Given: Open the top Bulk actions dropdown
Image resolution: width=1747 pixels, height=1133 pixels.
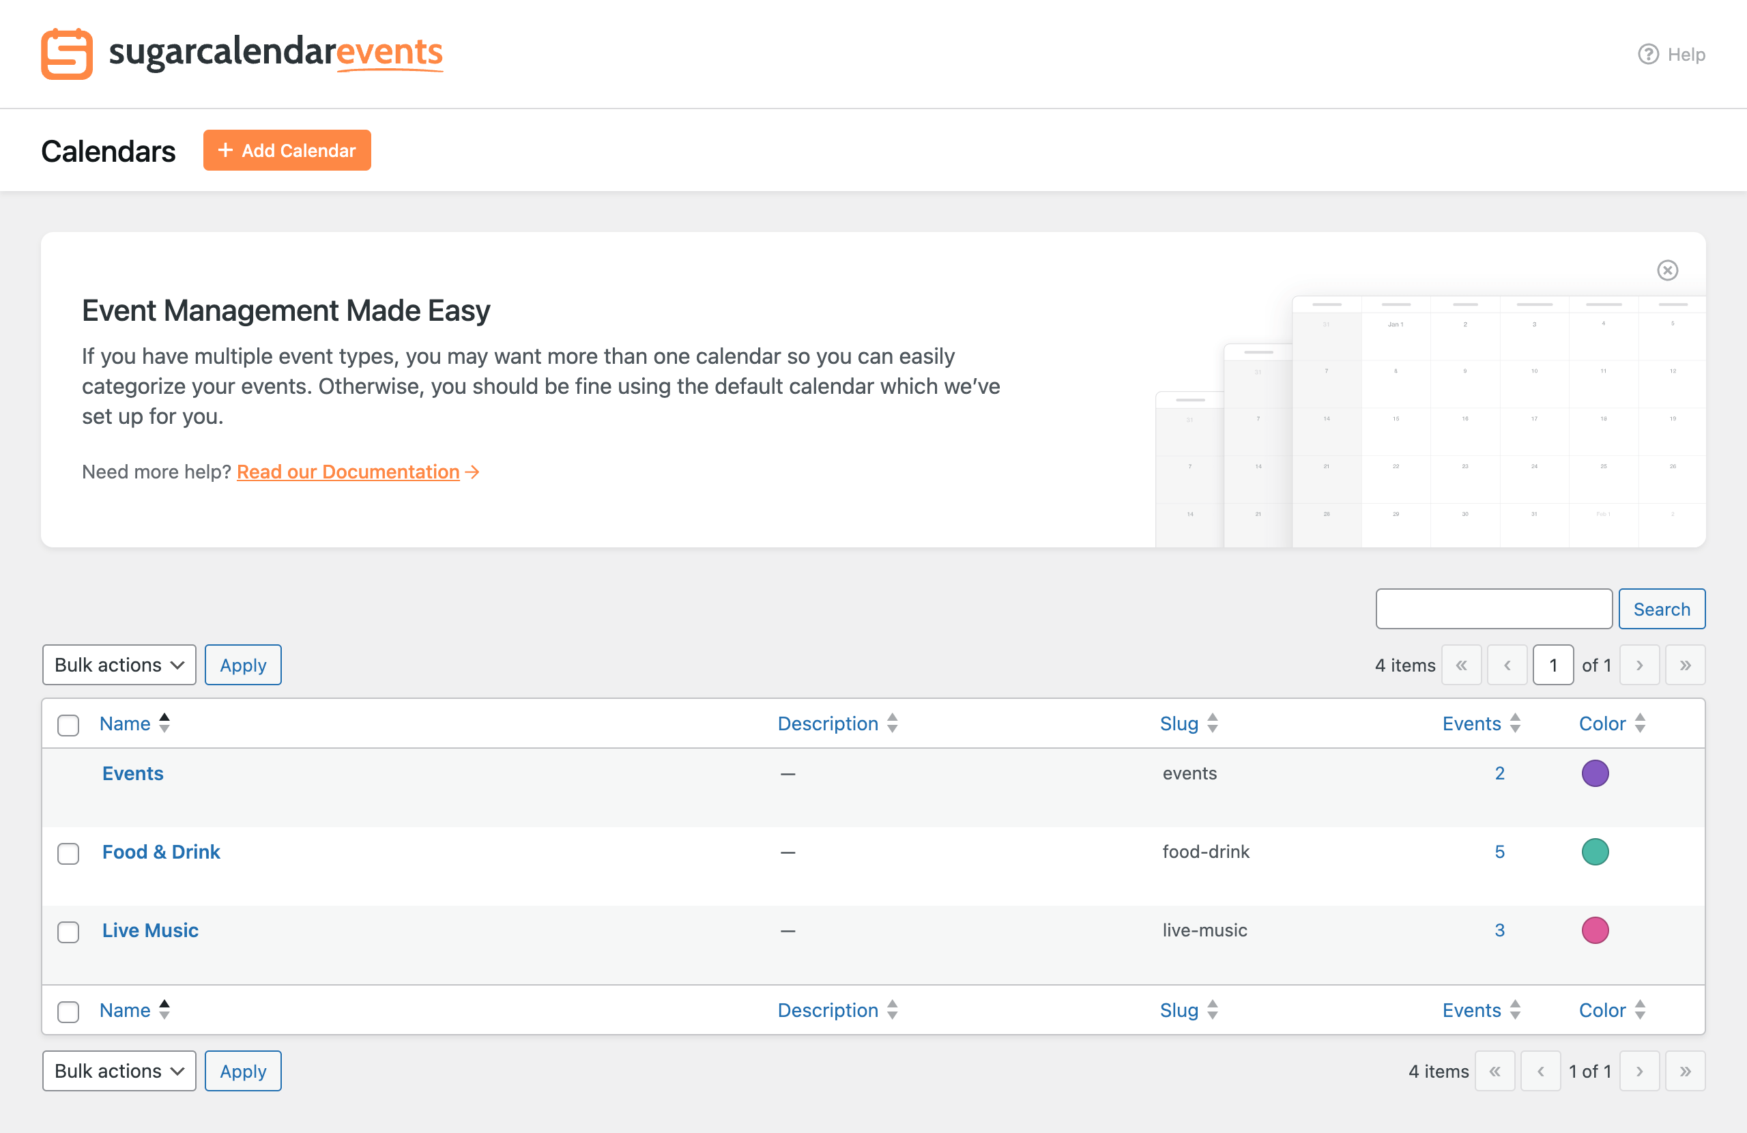Looking at the screenshot, I should click(x=119, y=665).
